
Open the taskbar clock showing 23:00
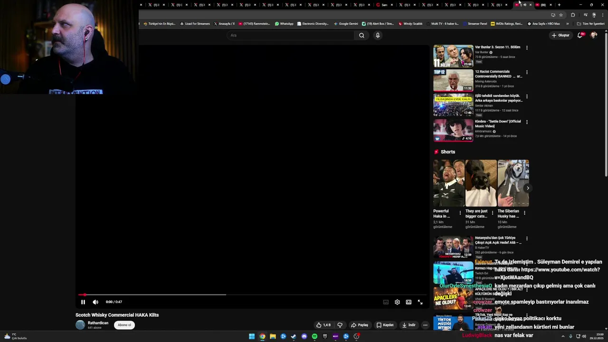[596, 336]
